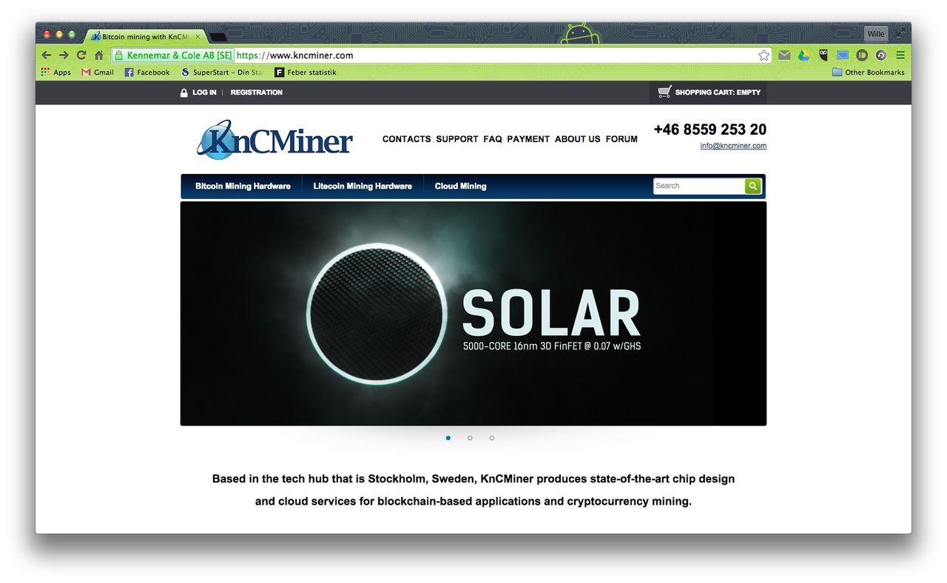
Task: Open the ABOUT US page
Action: coord(578,139)
